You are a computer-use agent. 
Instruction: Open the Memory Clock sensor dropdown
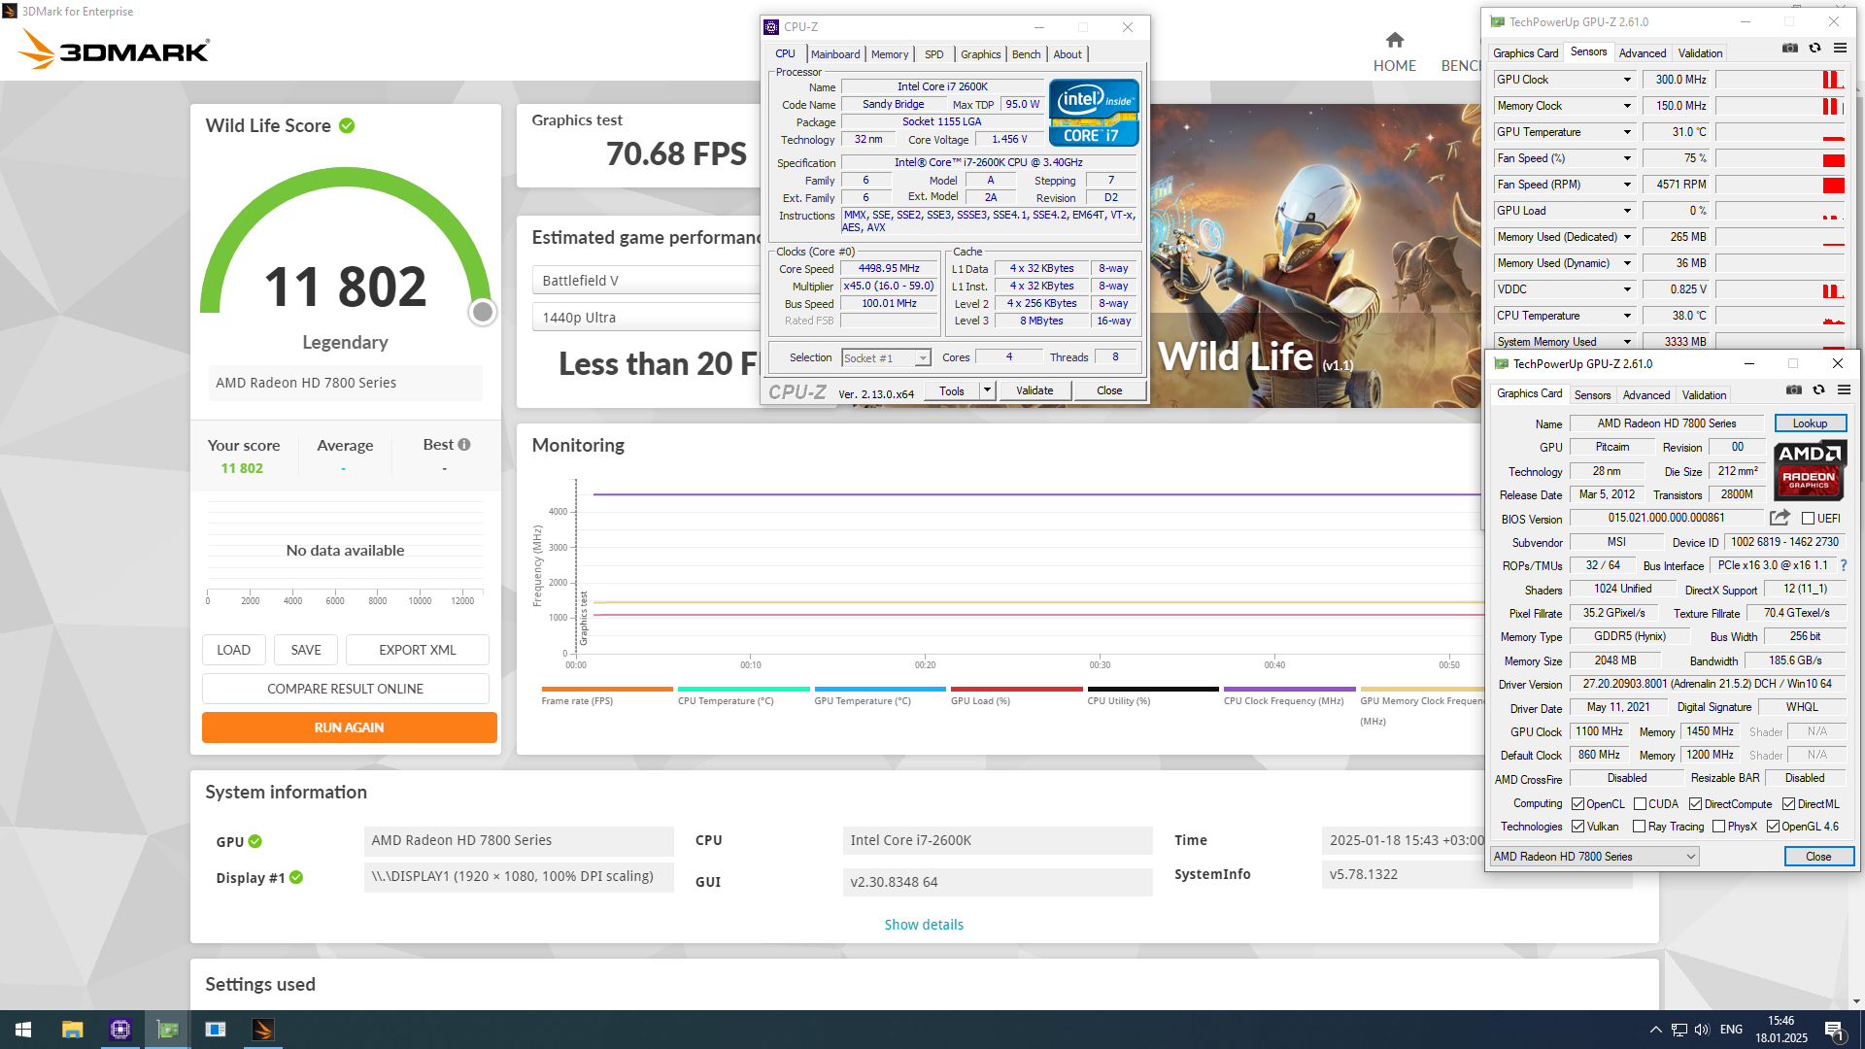tap(1627, 106)
